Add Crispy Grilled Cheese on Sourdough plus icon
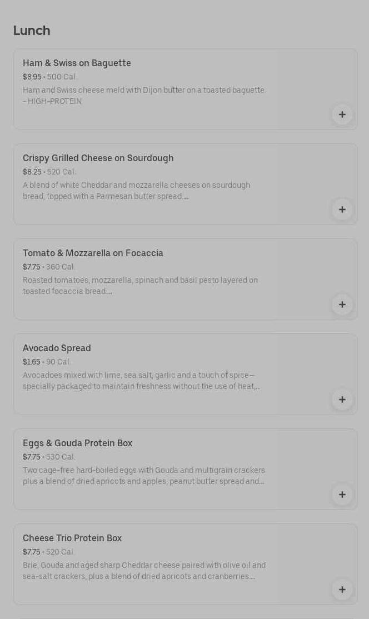This screenshot has width=369, height=619. pyautogui.click(x=342, y=209)
